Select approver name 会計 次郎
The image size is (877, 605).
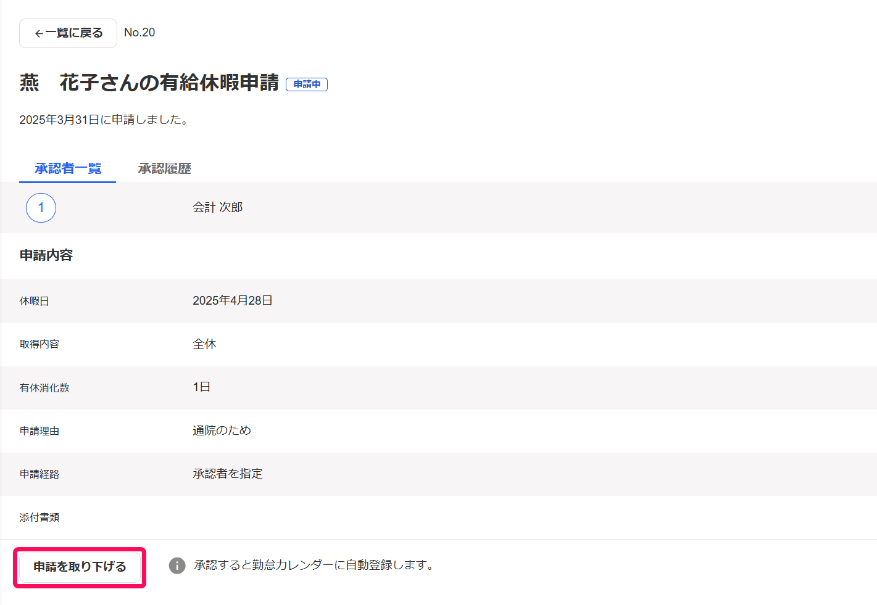pyautogui.click(x=218, y=208)
